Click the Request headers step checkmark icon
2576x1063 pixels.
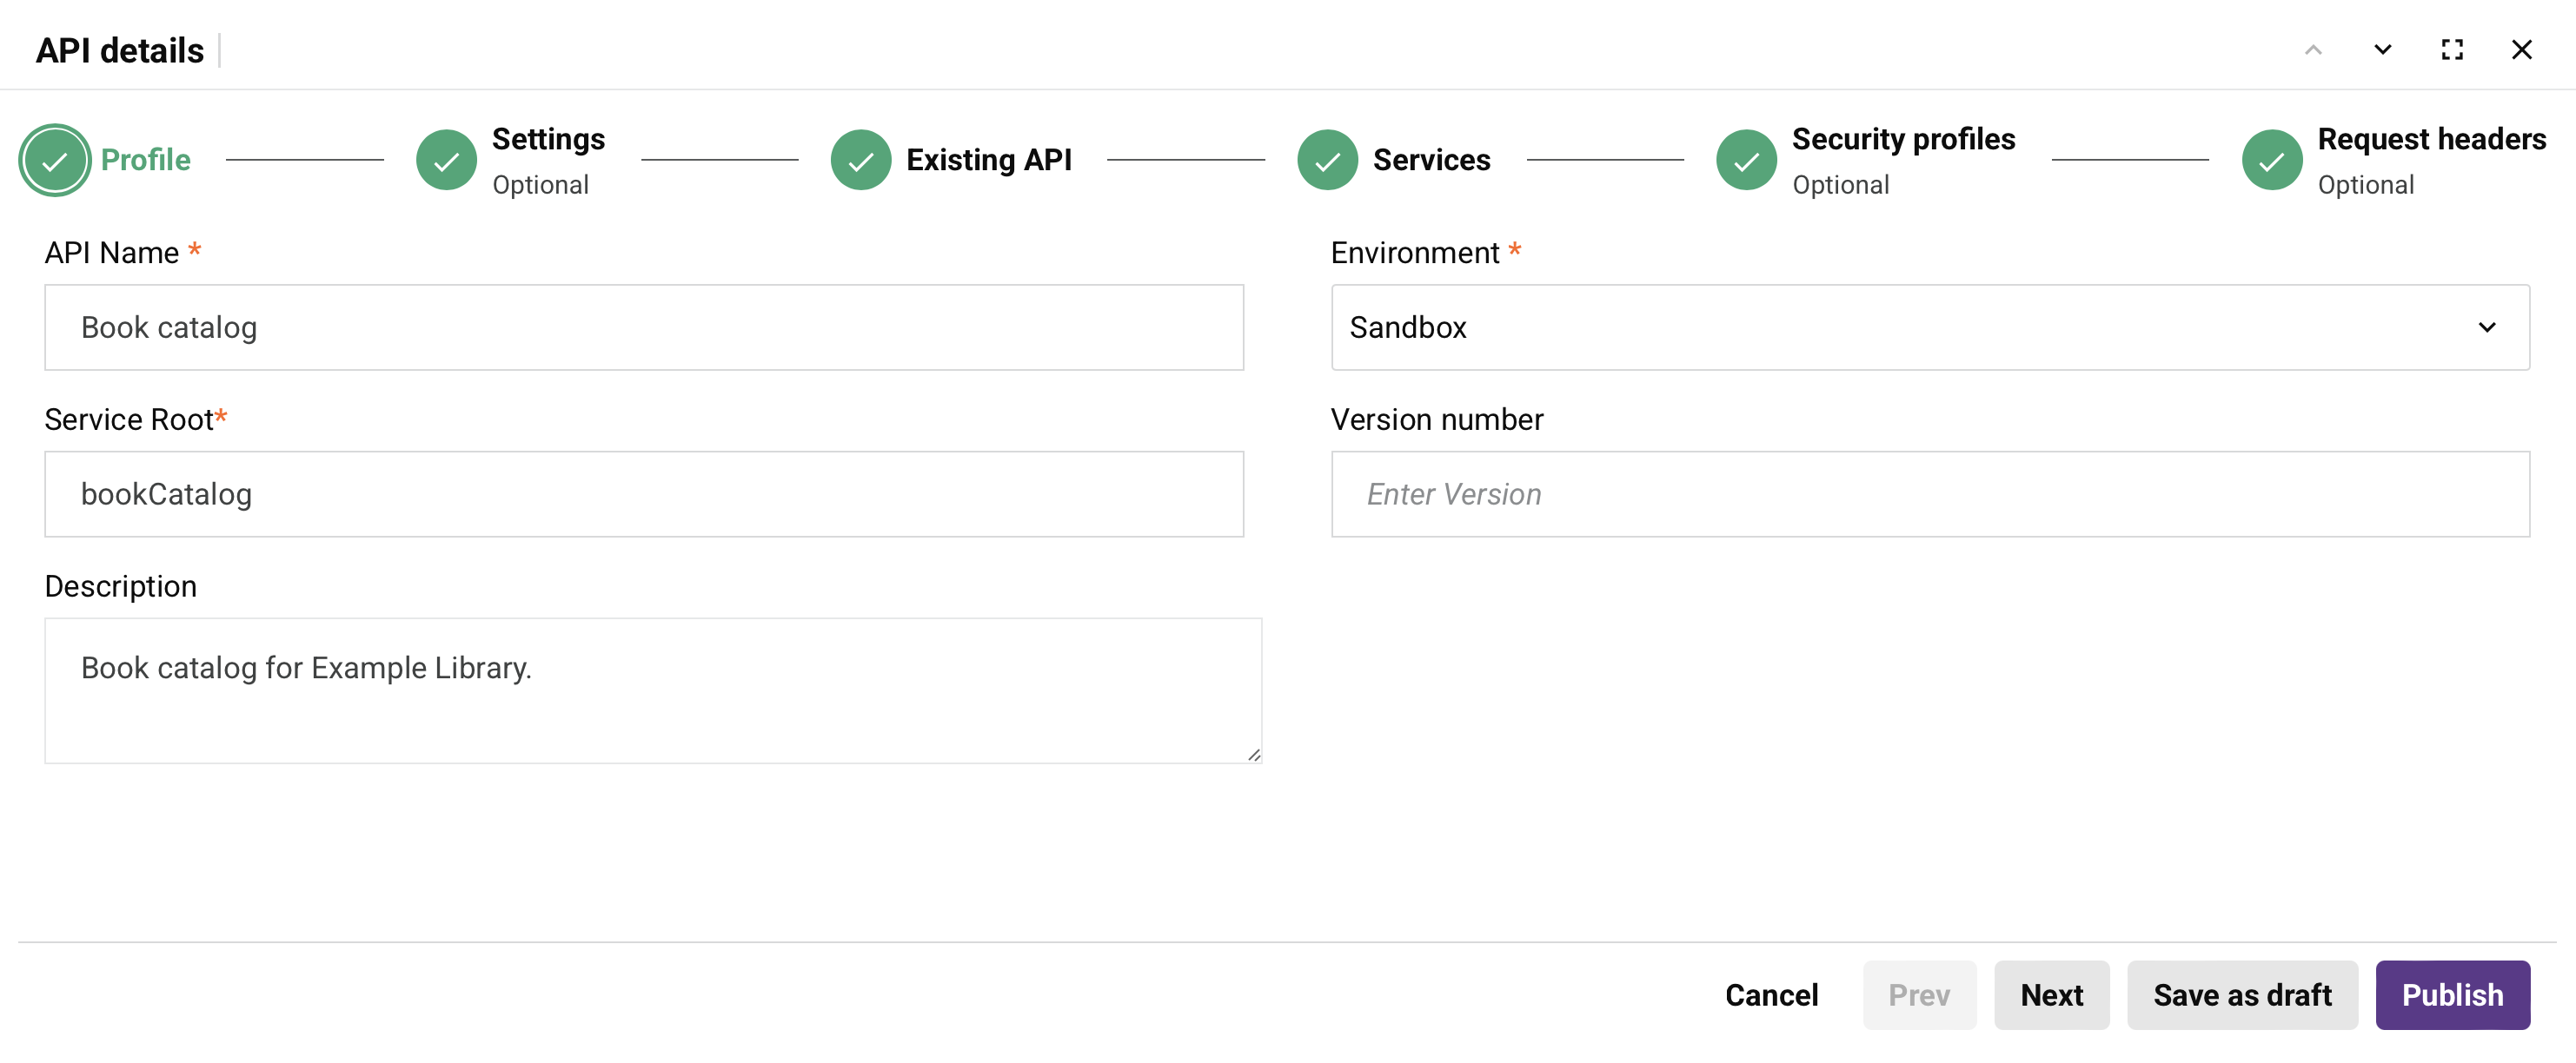2271,160
